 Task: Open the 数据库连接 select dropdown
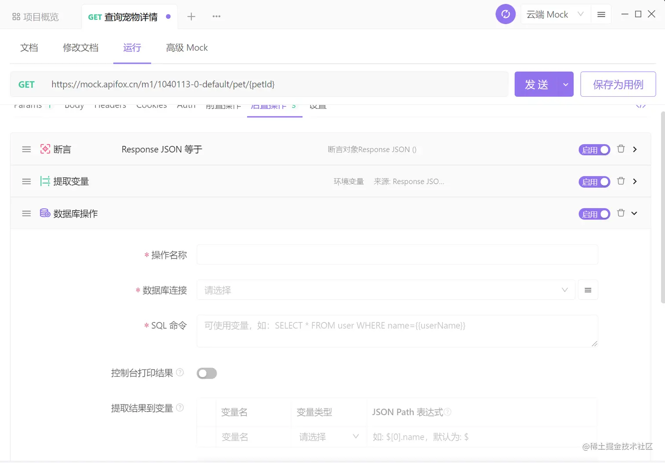[x=386, y=290]
